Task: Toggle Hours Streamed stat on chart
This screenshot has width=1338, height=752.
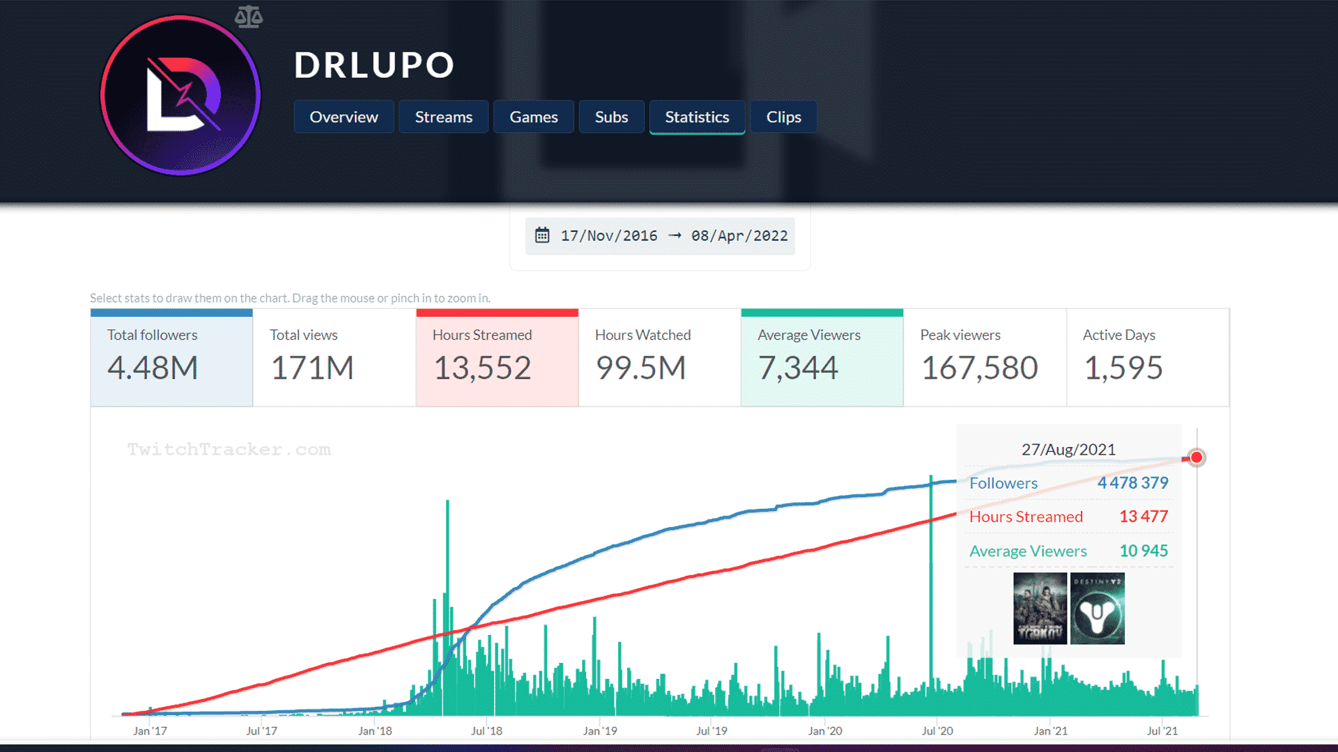Action: (x=497, y=358)
